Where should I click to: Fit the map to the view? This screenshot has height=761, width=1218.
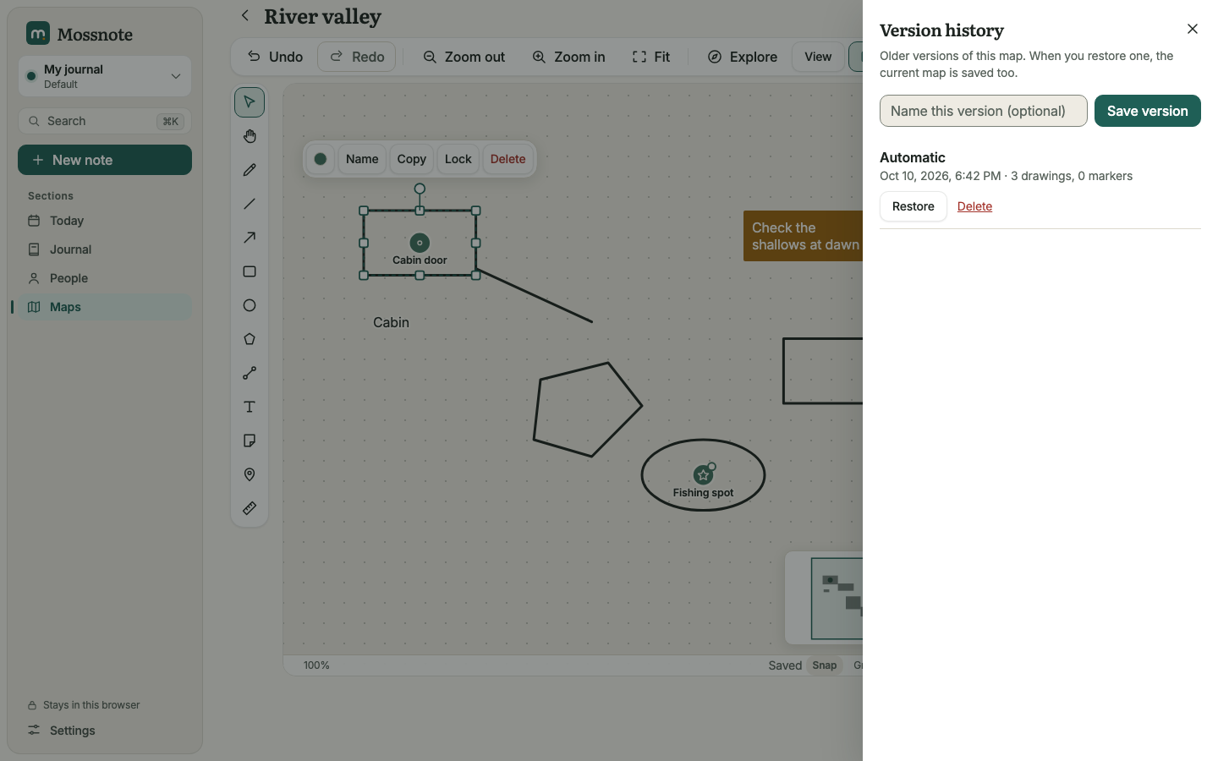coord(651,57)
